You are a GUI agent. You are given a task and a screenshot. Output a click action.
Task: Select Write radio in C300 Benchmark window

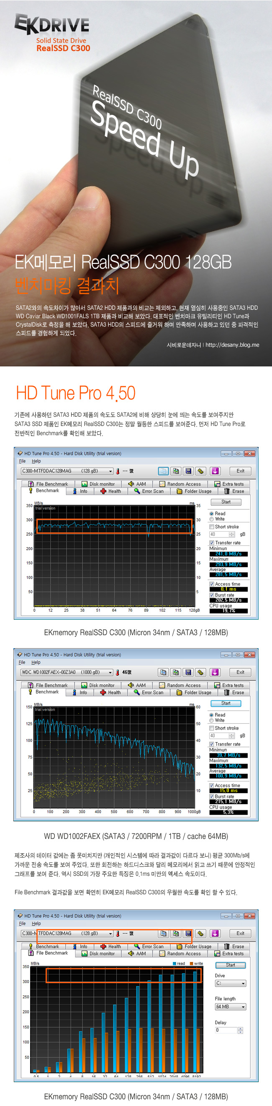[212, 519]
